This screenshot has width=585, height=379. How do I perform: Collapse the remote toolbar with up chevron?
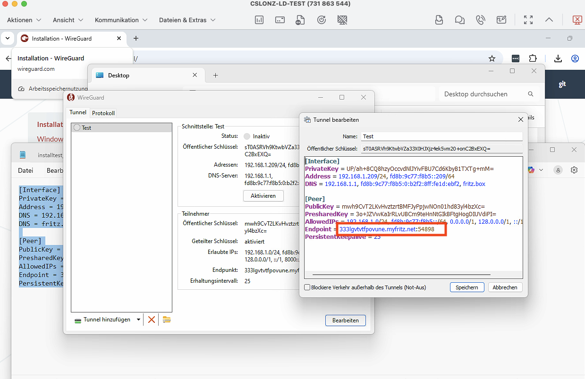click(549, 20)
